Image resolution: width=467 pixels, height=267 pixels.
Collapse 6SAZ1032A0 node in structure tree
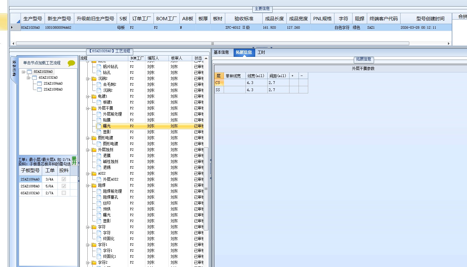coord(28,78)
